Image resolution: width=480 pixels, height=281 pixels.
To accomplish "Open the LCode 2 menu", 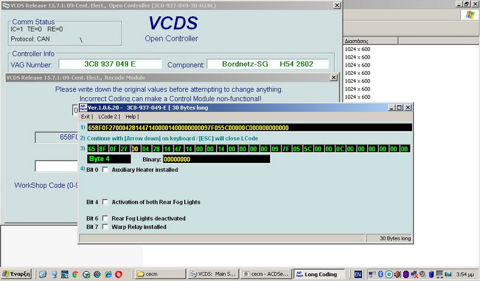I will [107, 116].
